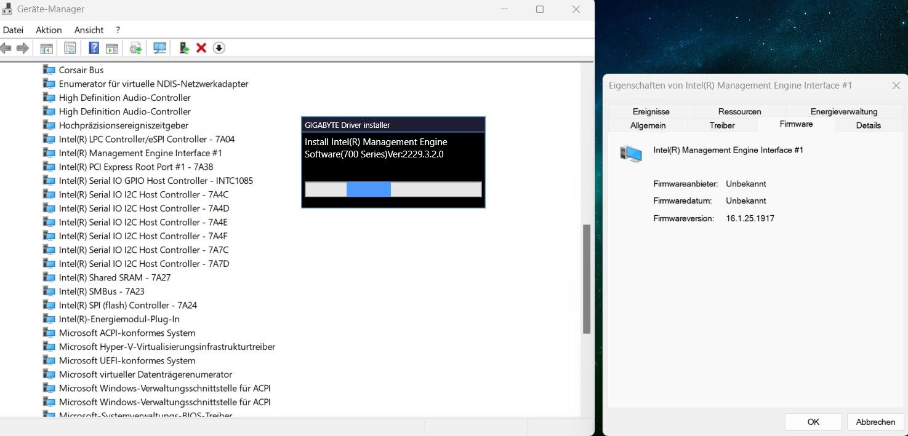
Task: Click the update driver gear icon
Action: click(x=136, y=48)
